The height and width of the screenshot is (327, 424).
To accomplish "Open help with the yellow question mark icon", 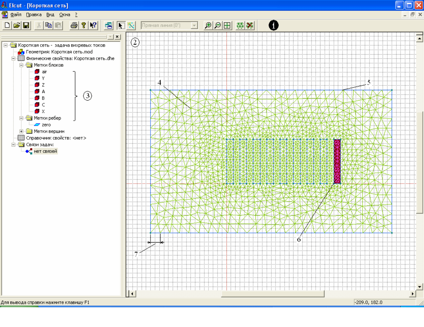I will [83, 25].
